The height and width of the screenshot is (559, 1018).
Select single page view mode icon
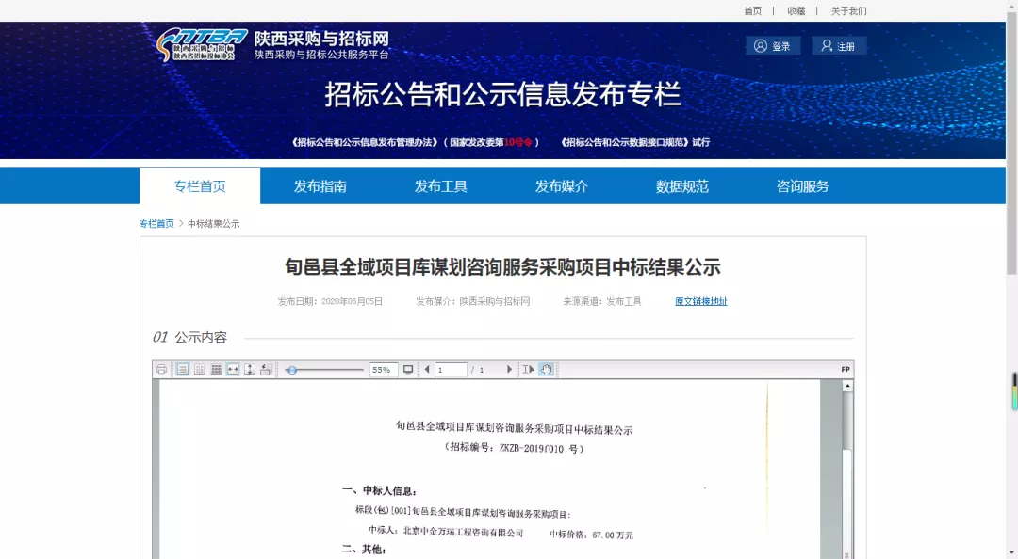tap(183, 370)
